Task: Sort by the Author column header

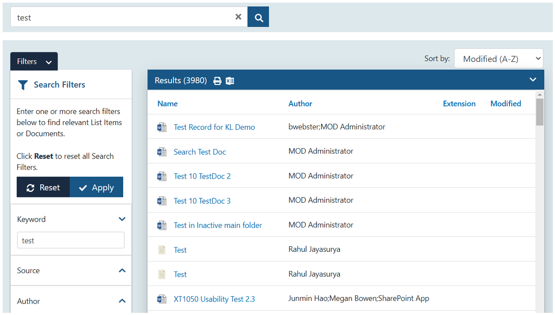Action: click(x=300, y=104)
